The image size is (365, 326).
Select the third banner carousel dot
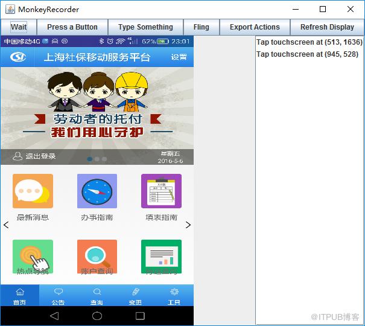[x=104, y=159]
